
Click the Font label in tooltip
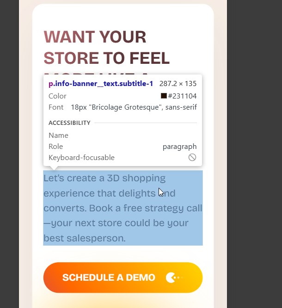tap(56, 107)
